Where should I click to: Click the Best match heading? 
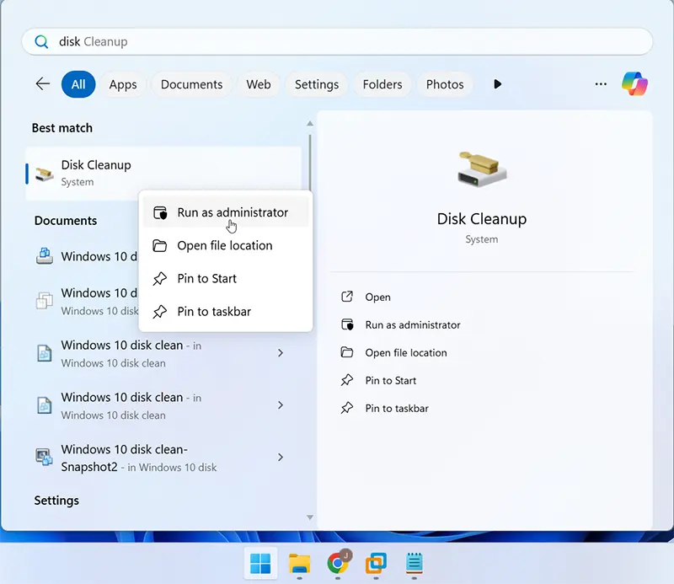pyautogui.click(x=62, y=128)
